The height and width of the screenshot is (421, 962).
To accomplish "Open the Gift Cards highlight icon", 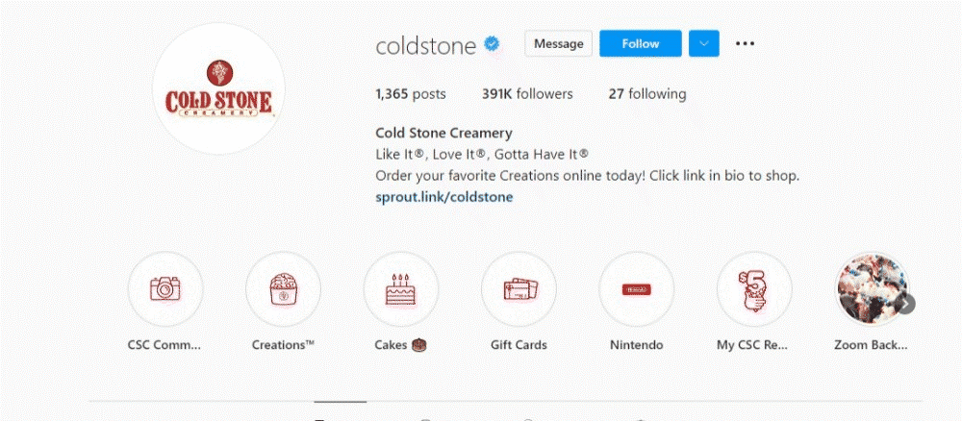I will click(519, 288).
